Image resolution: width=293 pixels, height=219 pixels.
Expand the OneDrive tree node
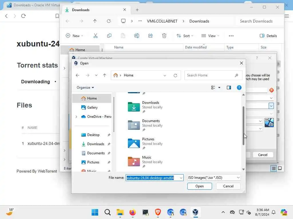(x=76, y=117)
